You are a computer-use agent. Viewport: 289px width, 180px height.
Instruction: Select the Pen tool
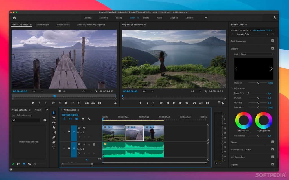(54, 137)
